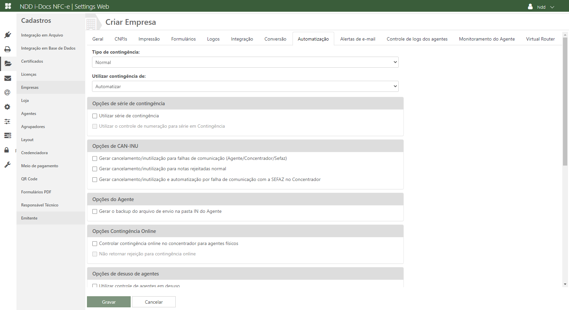
Task: Open the Ndd user menu
Action: click(541, 7)
